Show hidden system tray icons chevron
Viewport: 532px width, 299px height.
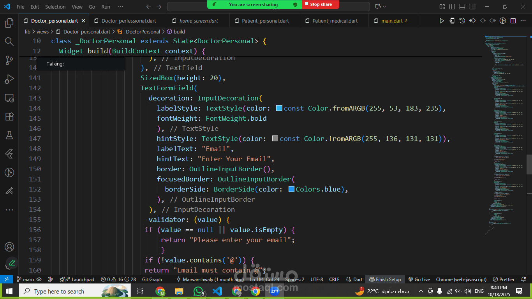tap(421, 291)
